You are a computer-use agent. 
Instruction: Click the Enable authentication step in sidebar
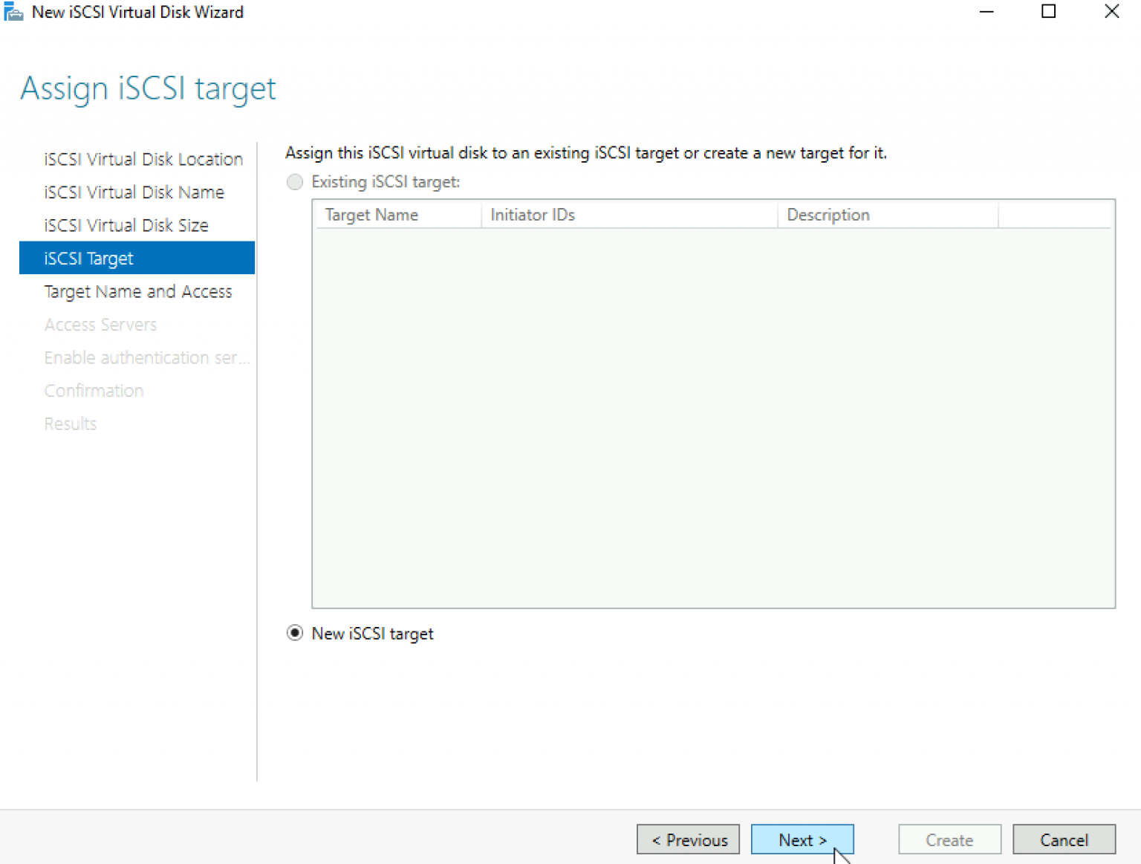[x=146, y=357]
